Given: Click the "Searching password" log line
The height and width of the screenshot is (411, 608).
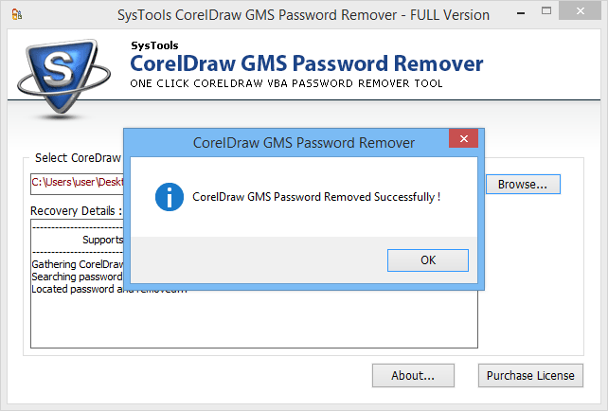Looking at the screenshot, I should (77, 277).
